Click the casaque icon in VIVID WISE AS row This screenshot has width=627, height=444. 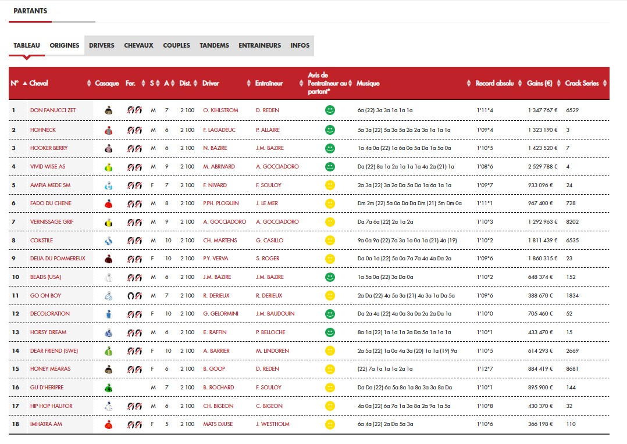click(108, 167)
